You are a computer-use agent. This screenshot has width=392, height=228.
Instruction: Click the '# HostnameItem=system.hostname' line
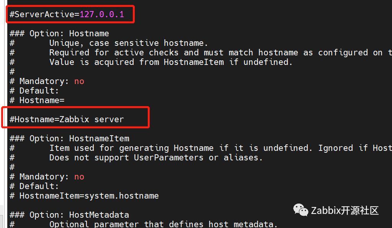[84, 196]
